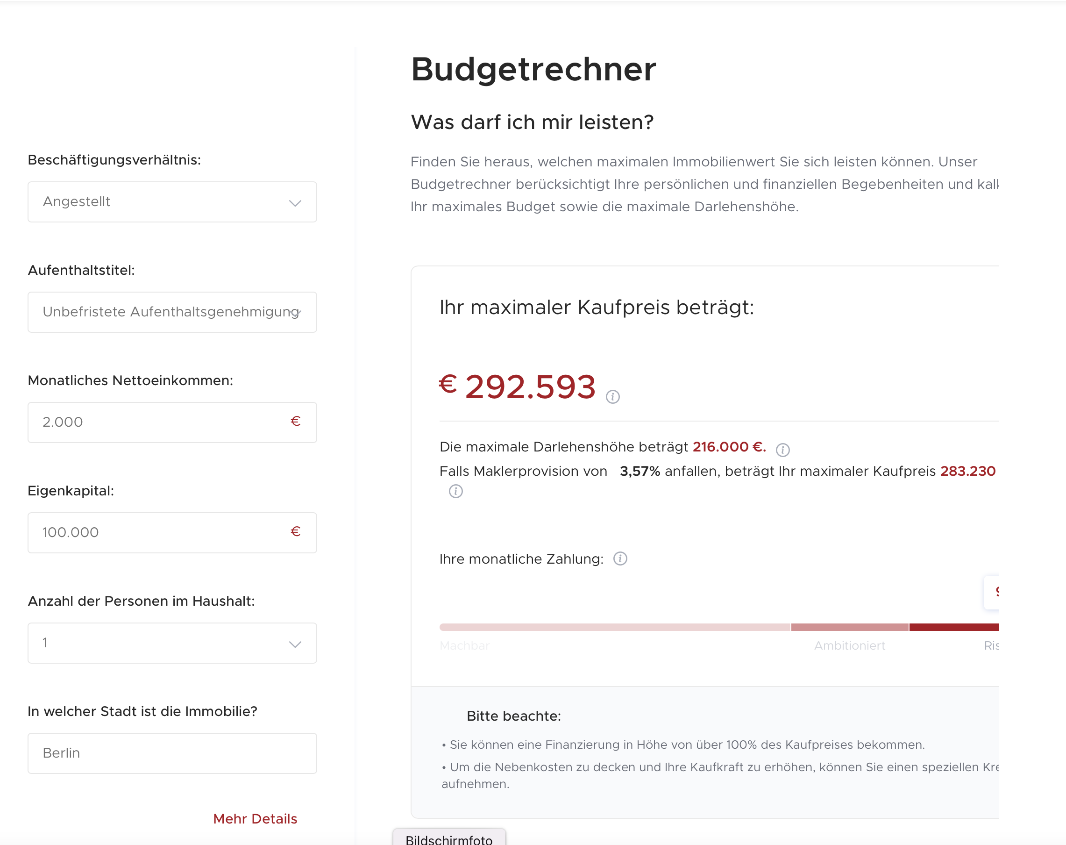Screen dimensions: 1066x845
Task: Click Monatliches Nettoeinkommen input with 2.000
Action: click(172, 422)
